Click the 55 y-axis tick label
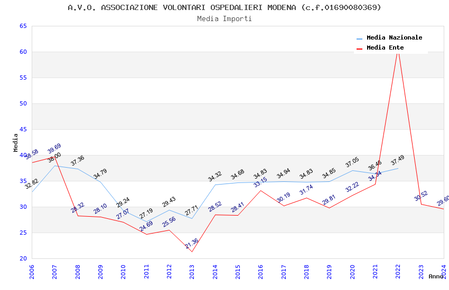Image resolution: width=449 pixels, height=290 pixels. (x=23, y=78)
